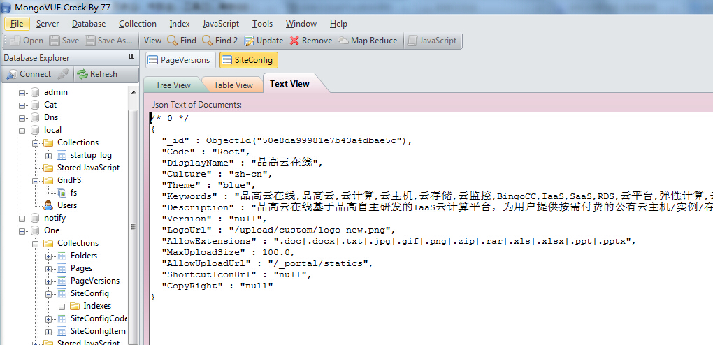
Task: Switch to the SiteConfig document tab
Action: click(x=249, y=60)
